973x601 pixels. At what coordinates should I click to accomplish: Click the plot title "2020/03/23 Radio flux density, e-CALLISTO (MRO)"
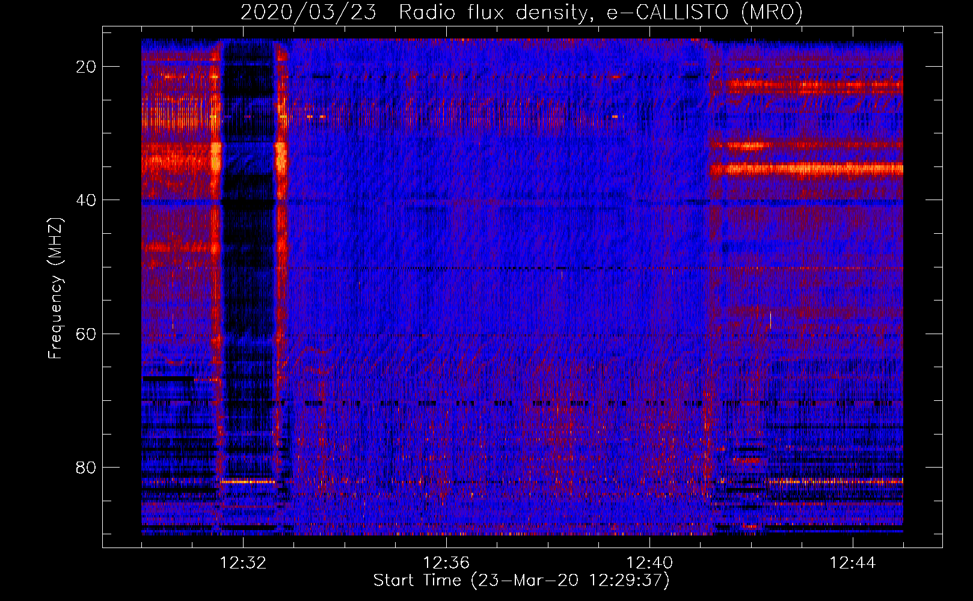tap(521, 12)
